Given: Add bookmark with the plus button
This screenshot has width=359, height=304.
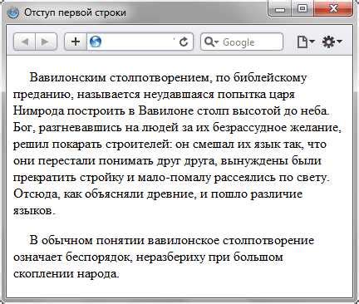Looking at the screenshot, I should click(x=76, y=42).
